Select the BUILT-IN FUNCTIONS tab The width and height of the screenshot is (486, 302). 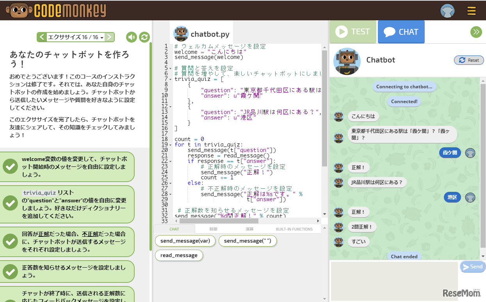294,229
